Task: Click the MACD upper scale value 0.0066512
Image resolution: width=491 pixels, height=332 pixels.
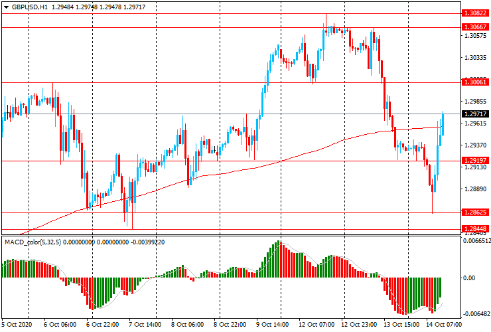Action: [x=476, y=241]
